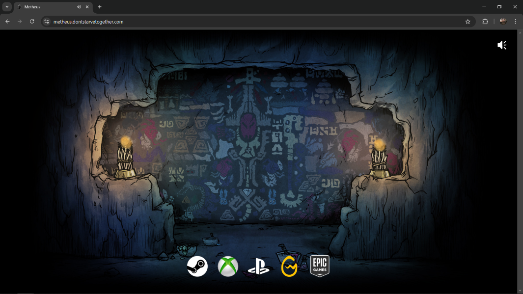Open a new browser tab
This screenshot has width=523, height=294.
tap(99, 7)
